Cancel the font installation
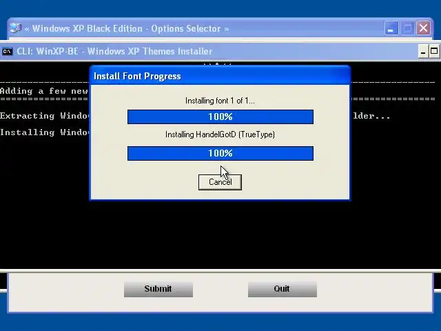Image resolution: width=441 pixels, height=331 pixels. [x=220, y=182]
